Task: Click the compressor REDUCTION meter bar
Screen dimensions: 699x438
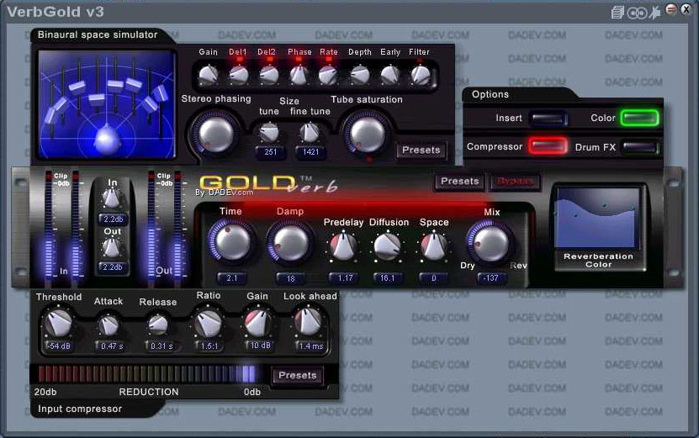Action: click(x=148, y=374)
